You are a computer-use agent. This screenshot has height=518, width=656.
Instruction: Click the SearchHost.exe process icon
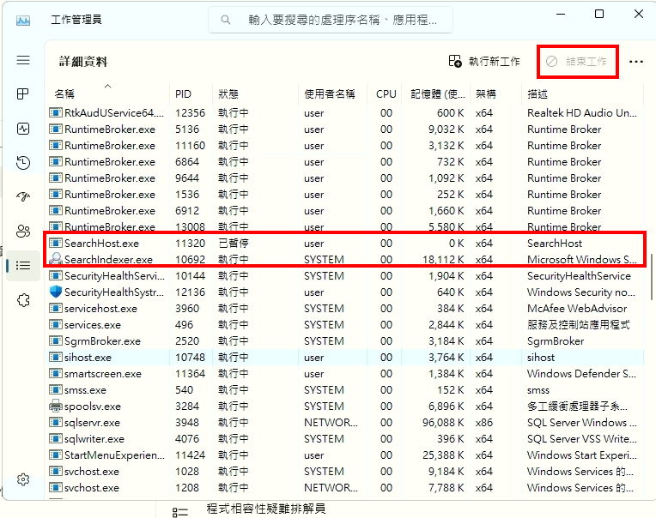[x=56, y=243]
